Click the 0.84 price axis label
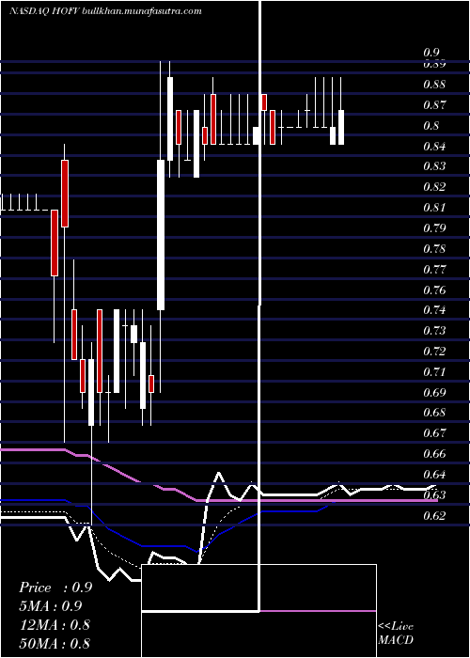The image size is (470, 658). (434, 146)
